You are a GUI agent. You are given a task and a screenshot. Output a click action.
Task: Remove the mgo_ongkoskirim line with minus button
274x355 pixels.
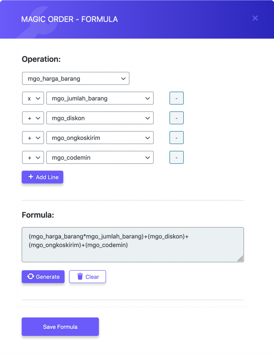click(176, 138)
